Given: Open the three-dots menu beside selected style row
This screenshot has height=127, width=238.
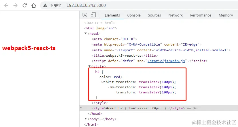Looking at the screenshot, I should tap(82, 108).
